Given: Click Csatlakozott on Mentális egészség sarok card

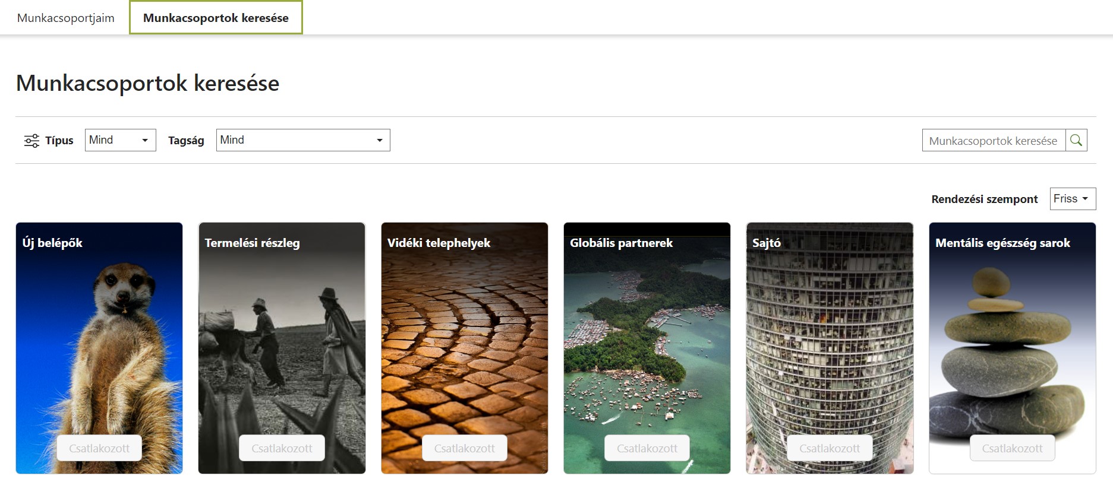Looking at the screenshot, I should click(1013, 448).
